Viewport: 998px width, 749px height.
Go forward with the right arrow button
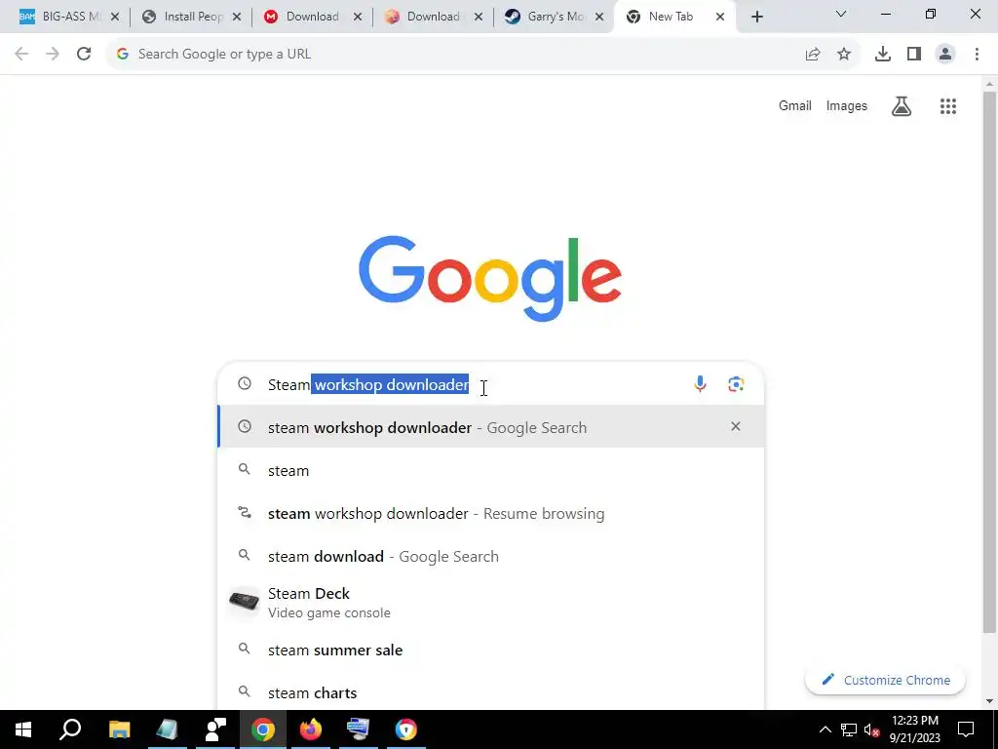[53, 55]
